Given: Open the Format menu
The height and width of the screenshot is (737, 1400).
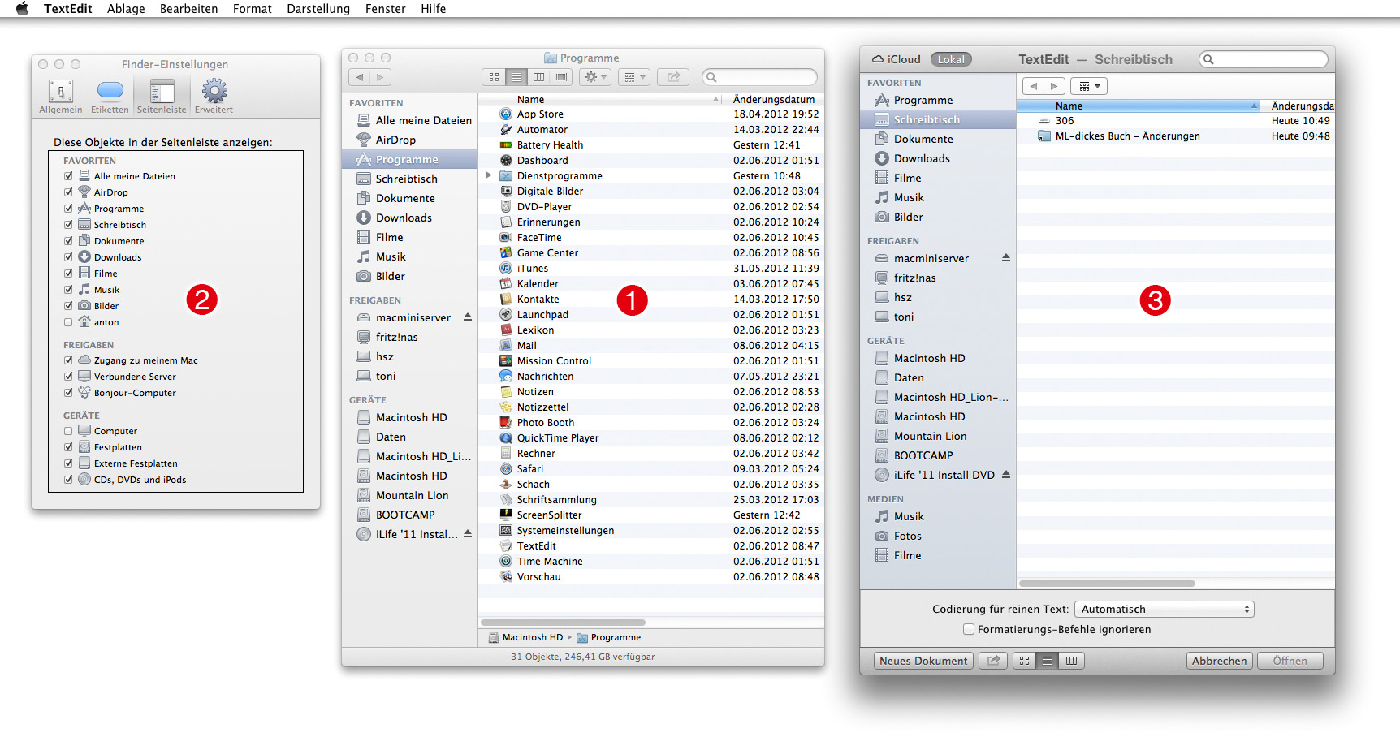Looking at the screenshot, I should (x=252, y=9).
